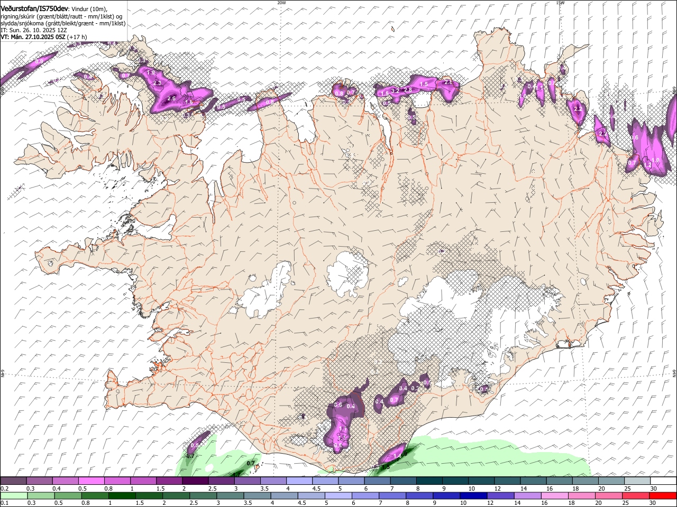Click the deep blue 10 swatch in lower legend
Viewport: 677px width, 507px height.
click(x=473, y=496)
